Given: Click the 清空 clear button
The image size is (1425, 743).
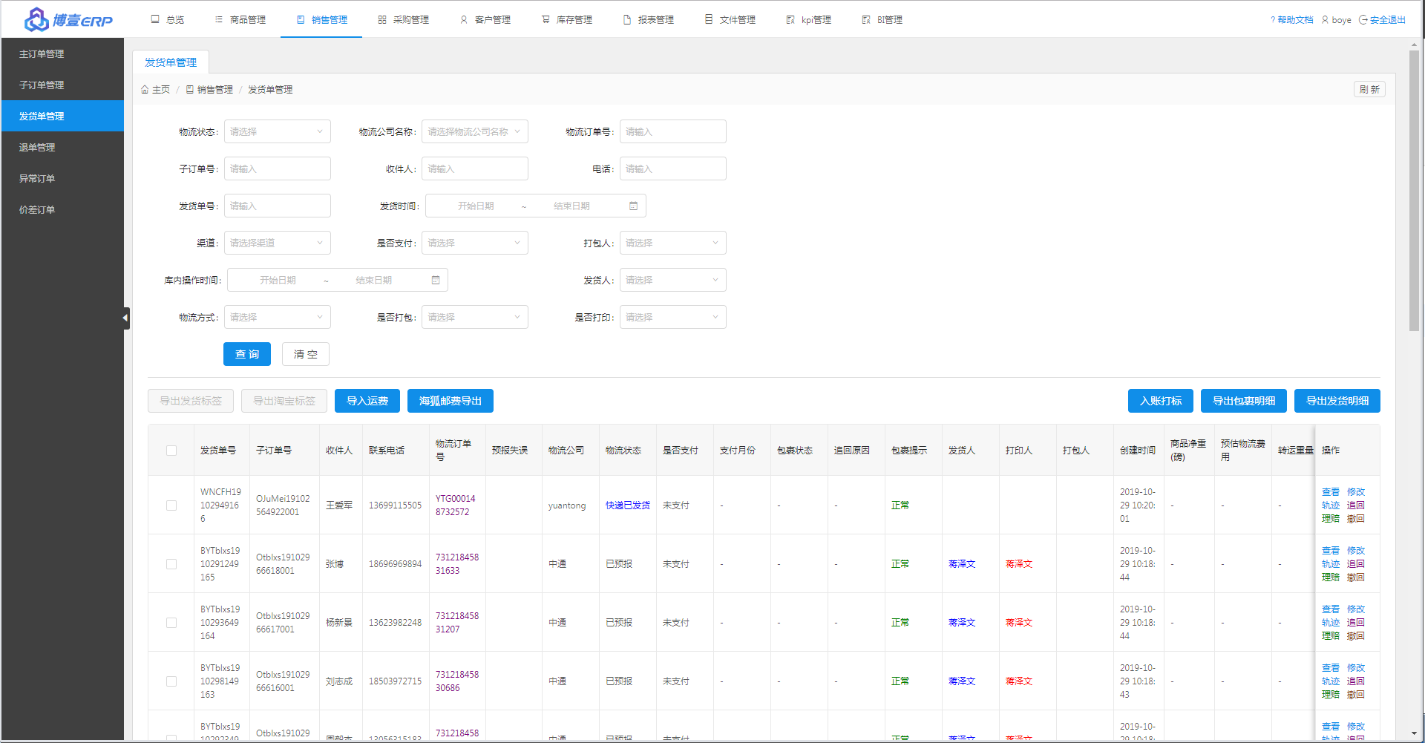Looking at the screenshot, I should pyautogui.click(x=306, y=354).
